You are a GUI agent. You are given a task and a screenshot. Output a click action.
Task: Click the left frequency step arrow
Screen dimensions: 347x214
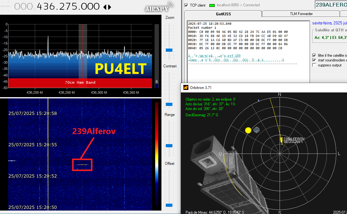(105, 7)
